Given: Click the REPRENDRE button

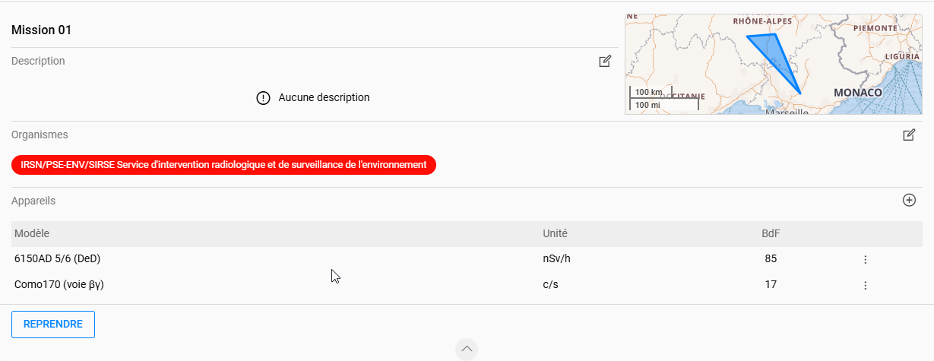Looking at the screenshot, I should click(53, 325).
